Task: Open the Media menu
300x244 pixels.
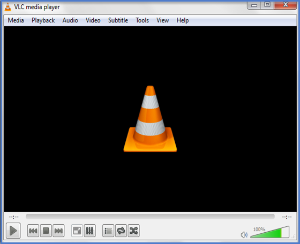Action: (x=16, y=20)
